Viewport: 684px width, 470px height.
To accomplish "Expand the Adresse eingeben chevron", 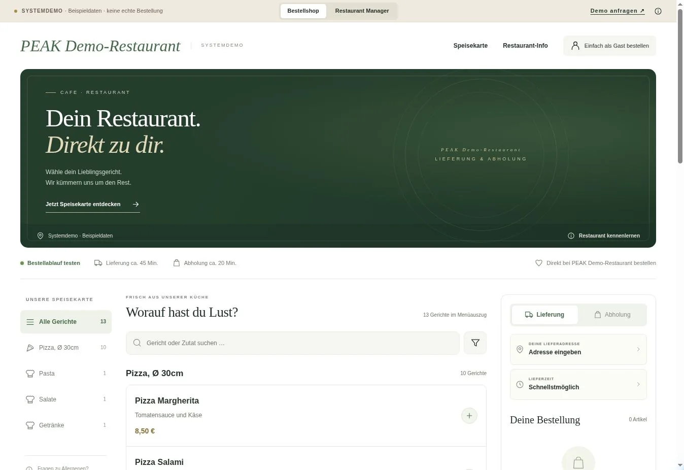I will click(638, 349).
